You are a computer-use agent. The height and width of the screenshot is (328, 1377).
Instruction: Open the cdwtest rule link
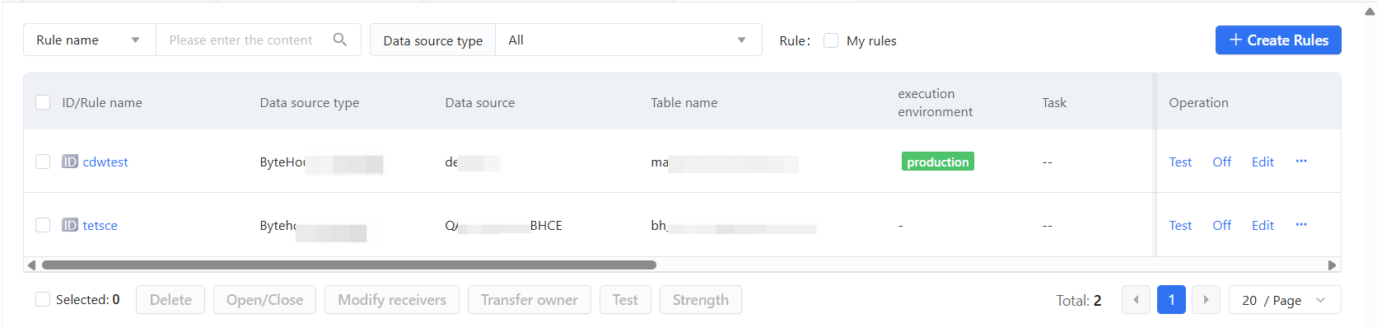pos(105,162)
